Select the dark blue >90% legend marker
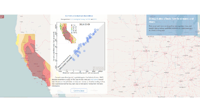The height and width of the screenshot is (112, 200). 72,33
